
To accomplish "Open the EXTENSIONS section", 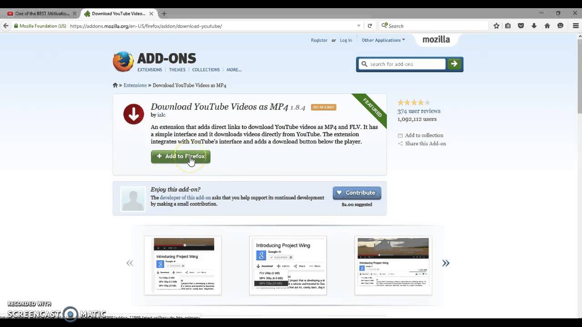I will coord(150,70).
